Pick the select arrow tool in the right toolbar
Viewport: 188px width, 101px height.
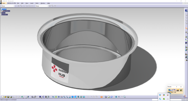[186, 28]
